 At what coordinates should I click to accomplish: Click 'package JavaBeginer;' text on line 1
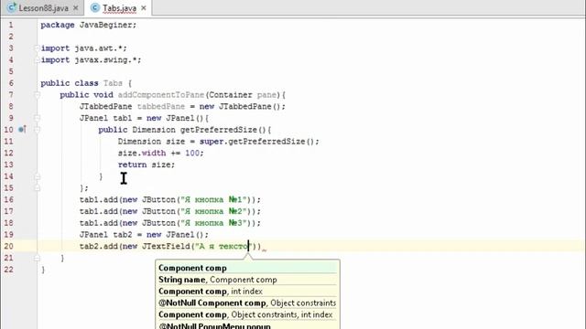[x=89, y=25]
